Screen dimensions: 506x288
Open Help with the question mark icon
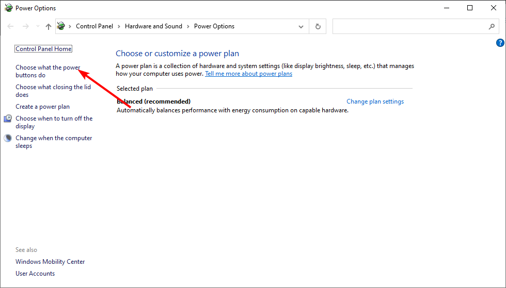pyautogui.click(x=500, y=43)
